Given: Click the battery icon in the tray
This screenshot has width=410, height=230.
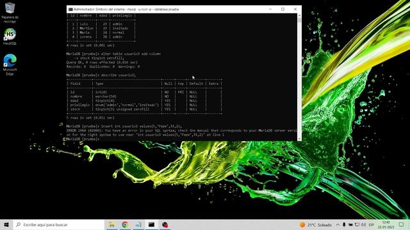Looking at the screenshot, I should point(350,225).
